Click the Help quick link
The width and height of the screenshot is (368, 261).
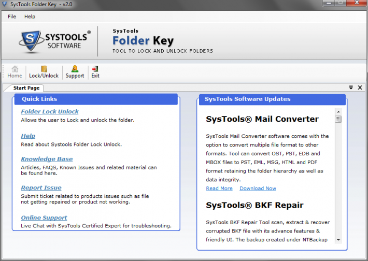[28, 136]
